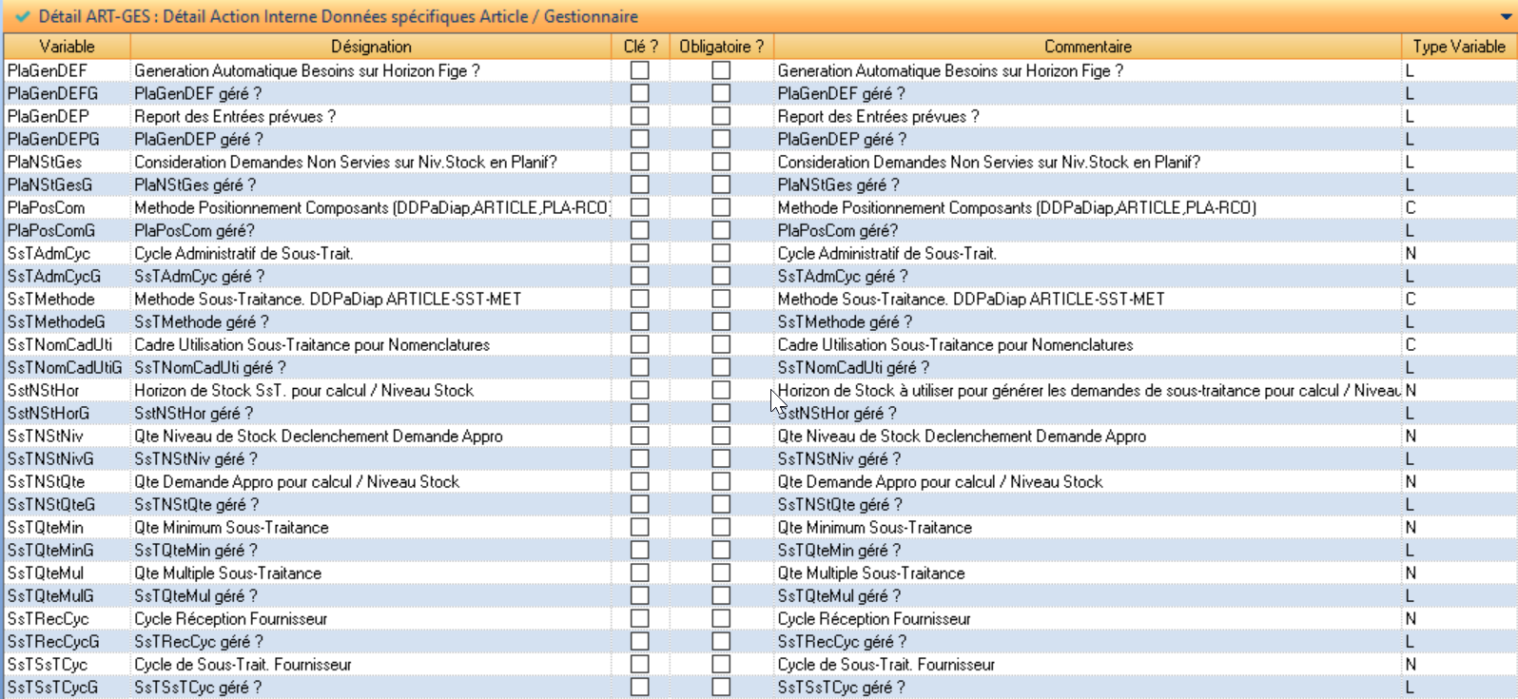Image resolution: width=1518 pixels, height=699 pixels.
Task: Click the Type Variable column header
Action: click(x=1458, y=47)
